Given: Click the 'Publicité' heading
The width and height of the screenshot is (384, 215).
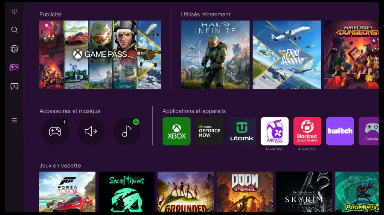Looking at the screenshot, I should point(50,15).
